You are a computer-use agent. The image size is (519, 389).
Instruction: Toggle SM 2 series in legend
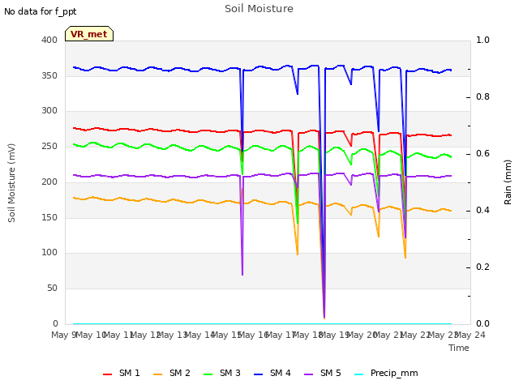tap(172, 373)
